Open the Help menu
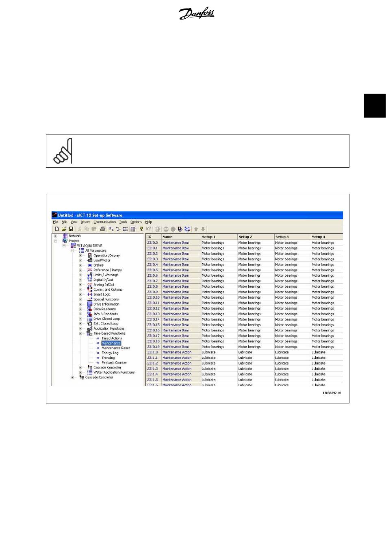The width and height of the screenshot is (386, 546). coord(148,222)
